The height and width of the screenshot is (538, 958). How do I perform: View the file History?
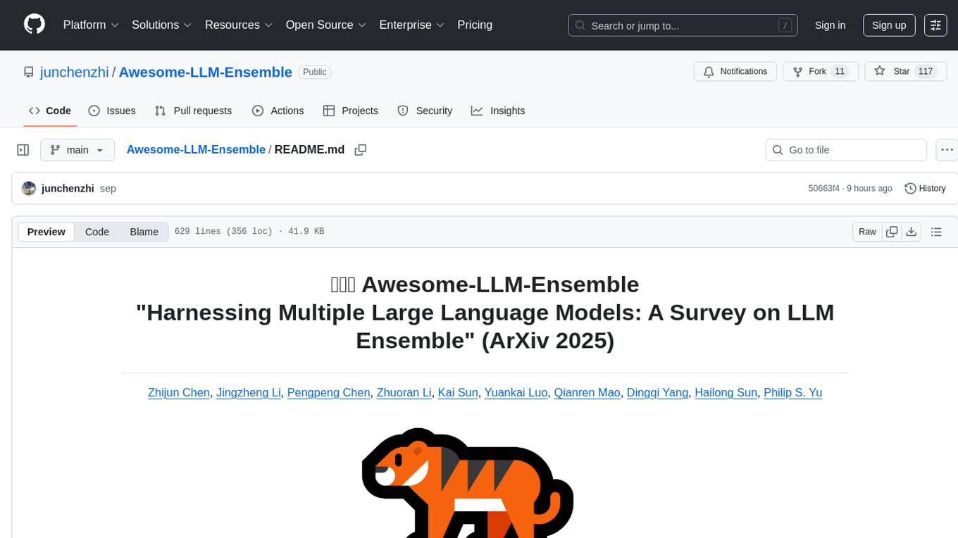[925, 188]
